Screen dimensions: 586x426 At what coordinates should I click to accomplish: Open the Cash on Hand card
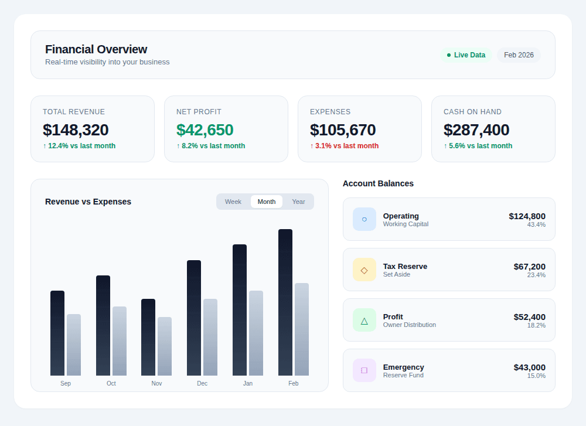[493, 129]
